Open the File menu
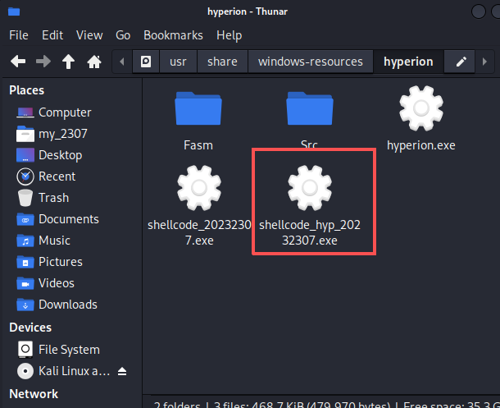 [19, 35]
